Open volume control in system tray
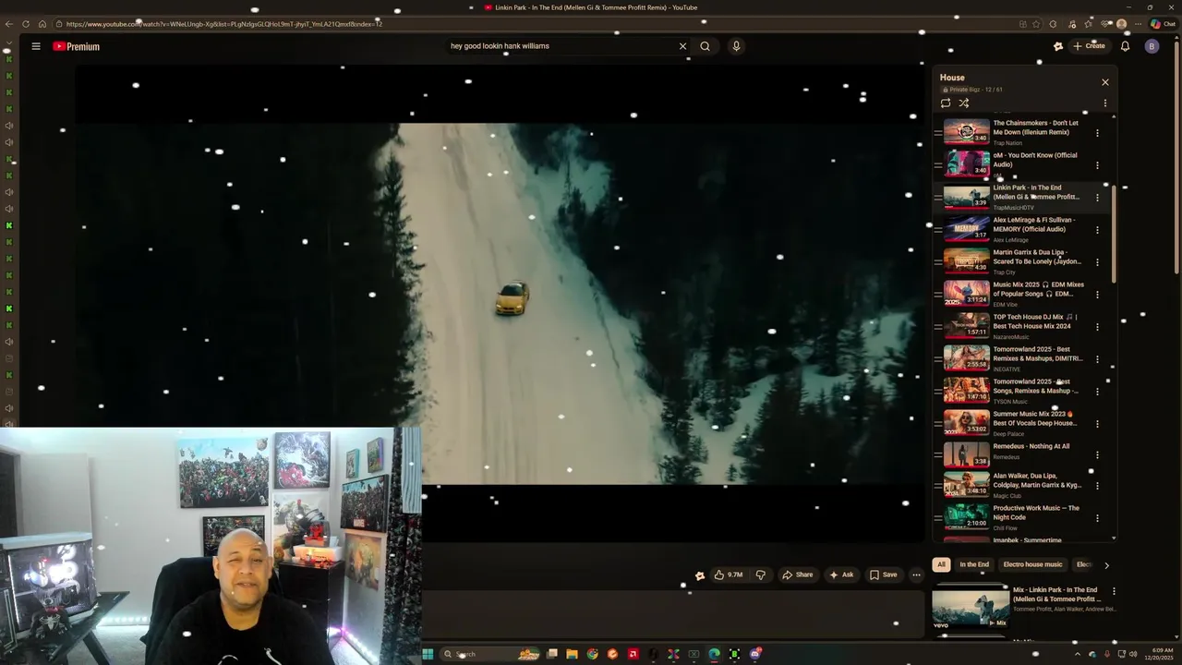This screenshot has height=665, width=1182. pyautogui.click(x=1133, y=654)
